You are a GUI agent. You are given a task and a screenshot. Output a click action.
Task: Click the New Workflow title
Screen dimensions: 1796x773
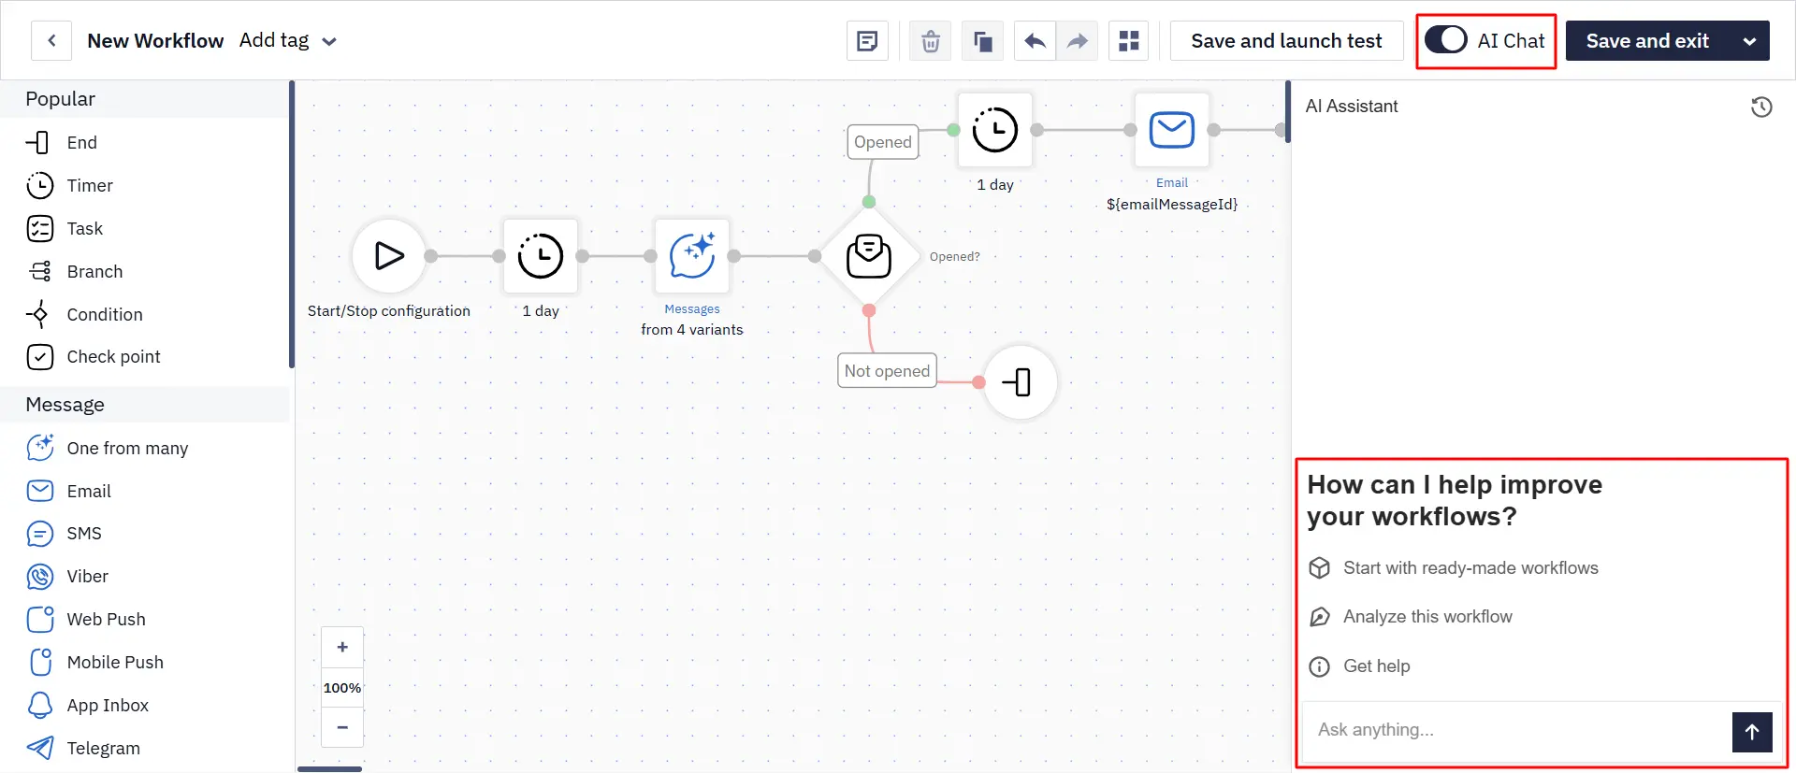click(155, 40)
